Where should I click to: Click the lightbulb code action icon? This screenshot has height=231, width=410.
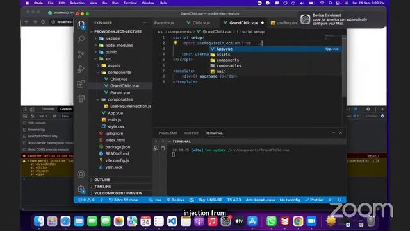(176, 43)
